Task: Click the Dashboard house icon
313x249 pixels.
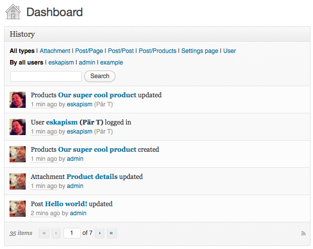Action: point(13,12)
